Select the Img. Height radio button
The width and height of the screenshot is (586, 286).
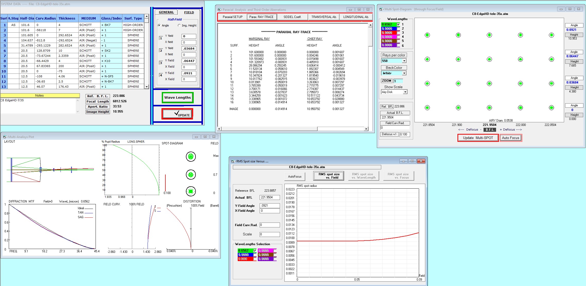tap(179, 25)
